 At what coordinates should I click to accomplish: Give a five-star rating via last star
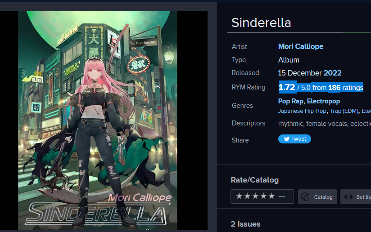[x=271, y=196]
